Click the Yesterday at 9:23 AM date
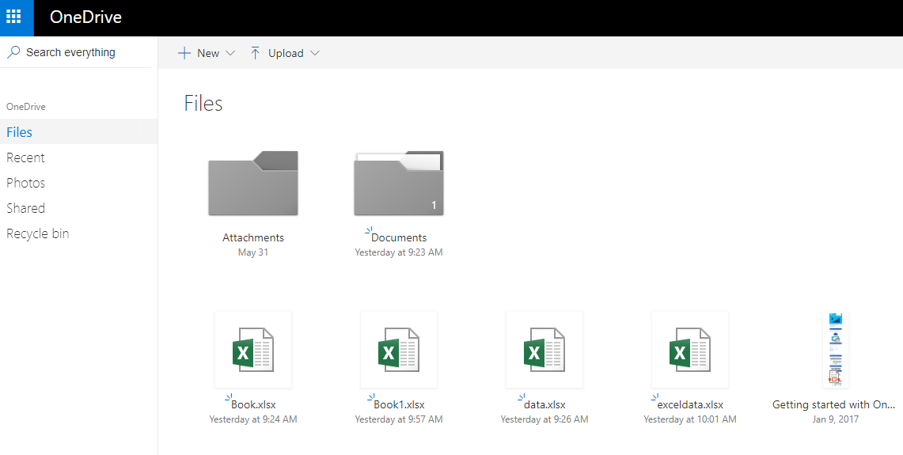Screen dimensions: 903x455 point(399,252)
